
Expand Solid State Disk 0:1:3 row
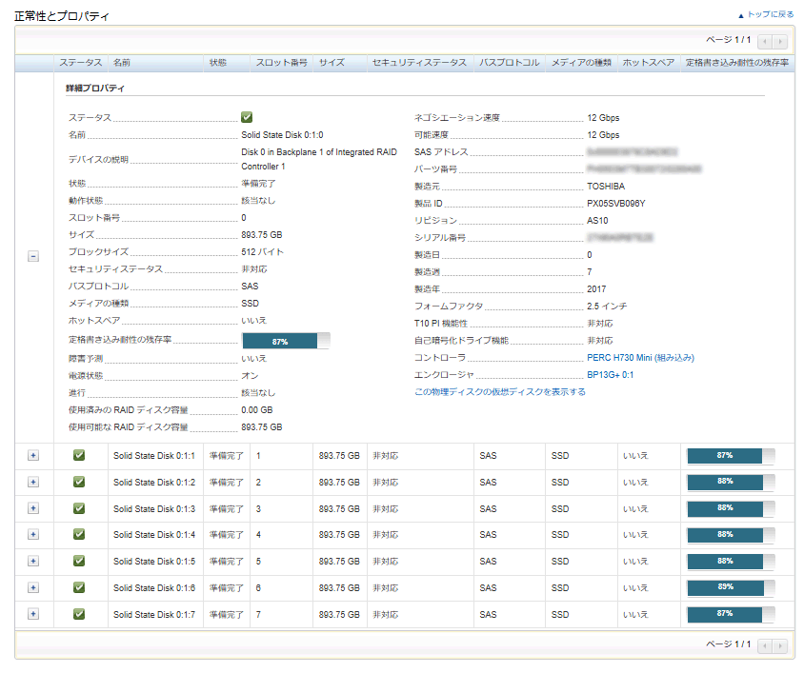click(x=33, y=508)
